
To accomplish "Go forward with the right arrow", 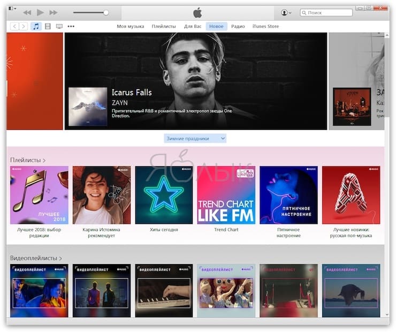I will point(23,26).
